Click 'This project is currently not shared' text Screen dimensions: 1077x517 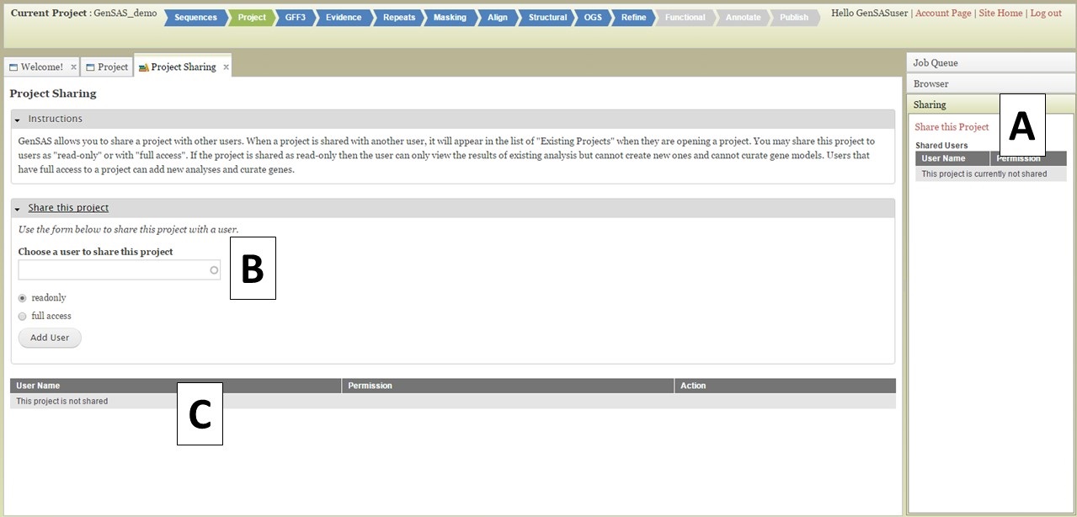(x=984, y=174)
